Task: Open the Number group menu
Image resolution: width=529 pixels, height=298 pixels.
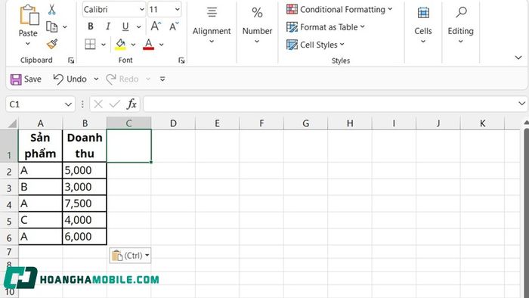Action: pyautogui.click(x=257, y=26)
